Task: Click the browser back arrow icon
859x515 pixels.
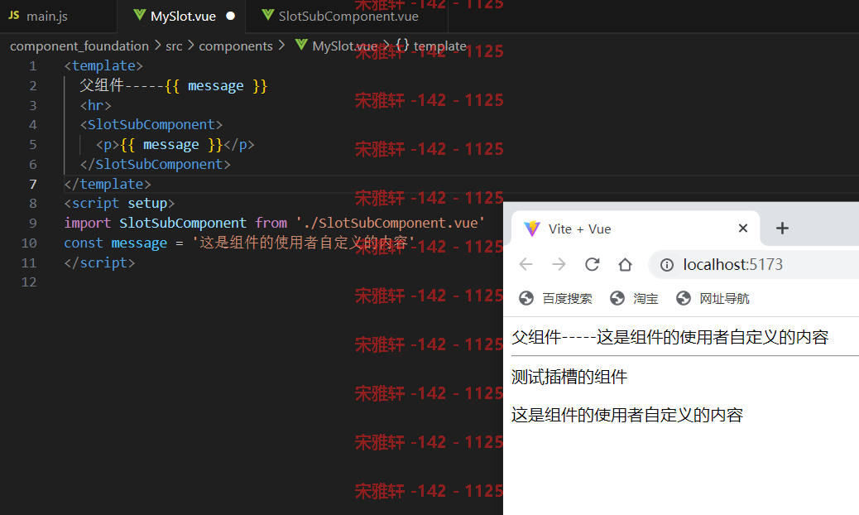Action: coord(526,265)
